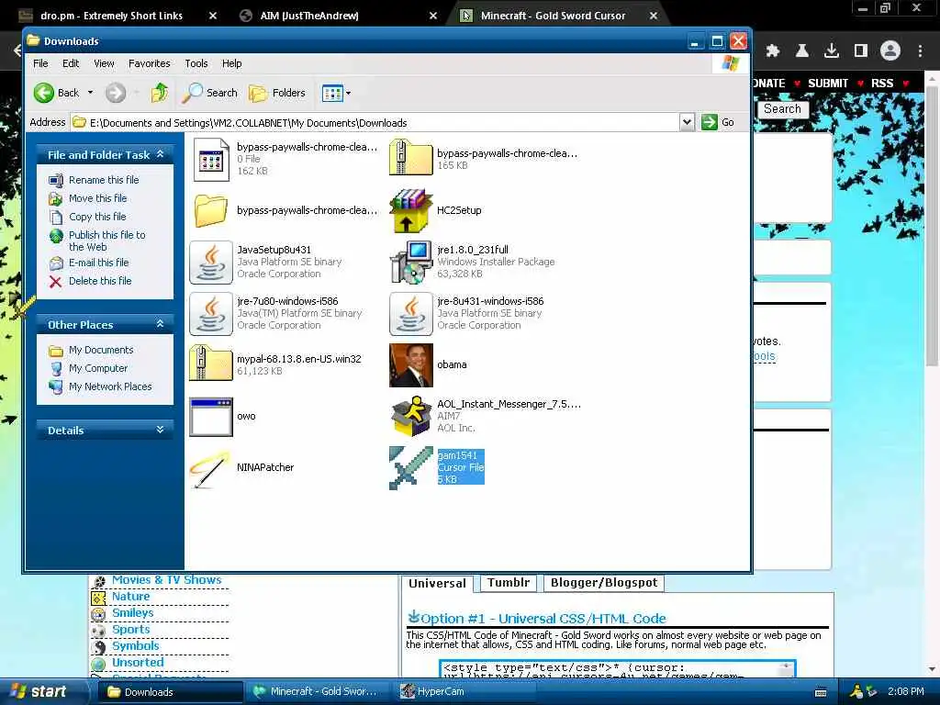Screen dimensions: 940x705
Task: Click Publish this file to the Web
Action: pos(106,241)
